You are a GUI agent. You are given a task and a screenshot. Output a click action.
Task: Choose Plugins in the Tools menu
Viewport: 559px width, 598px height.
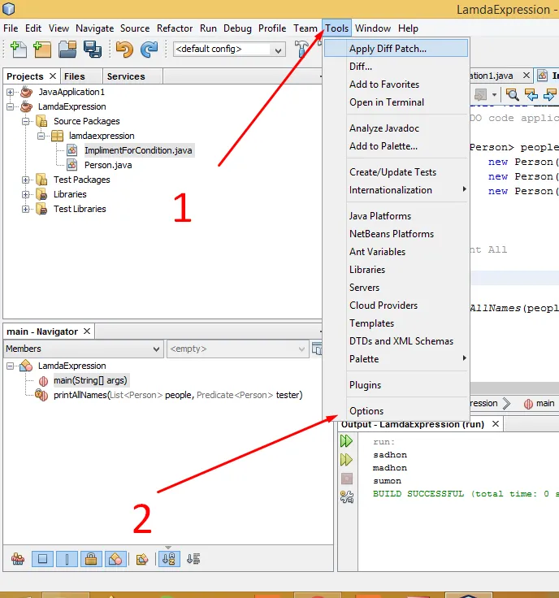coord(396,385)
